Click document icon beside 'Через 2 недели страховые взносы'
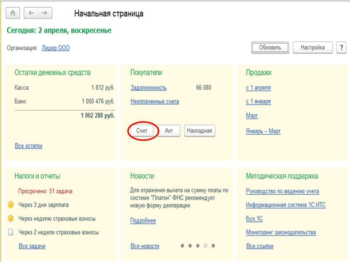 click(11, 232)
